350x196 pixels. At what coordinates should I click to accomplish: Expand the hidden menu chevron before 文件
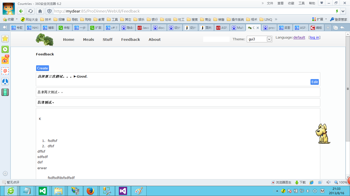[x=263, y=3]
